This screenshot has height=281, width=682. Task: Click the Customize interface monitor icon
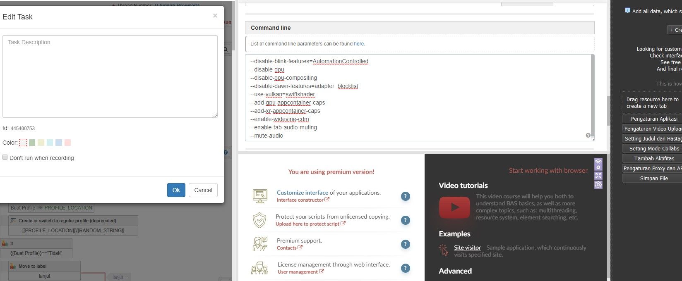click(x=260, y=196)
